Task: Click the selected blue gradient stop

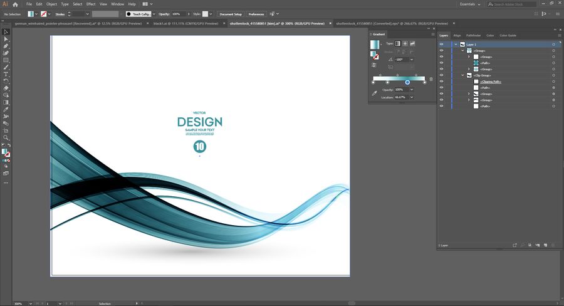Action: click(x=407, y=82)
